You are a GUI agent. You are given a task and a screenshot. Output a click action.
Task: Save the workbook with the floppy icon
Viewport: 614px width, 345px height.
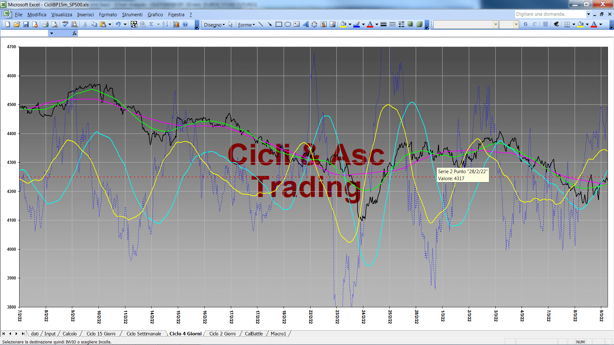pos(26,24)
